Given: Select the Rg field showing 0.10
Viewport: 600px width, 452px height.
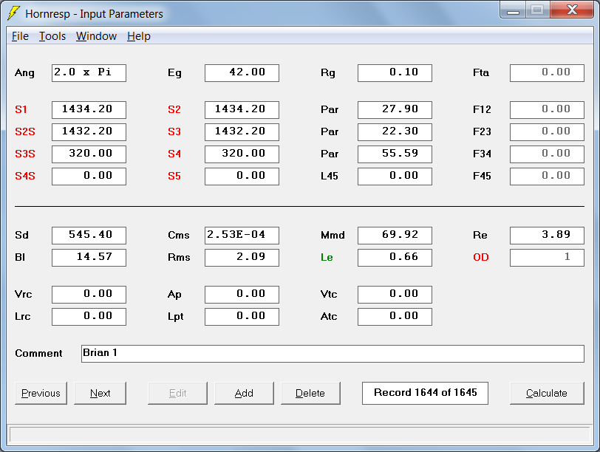Looking at the screenshot, I should coord(395,72).
